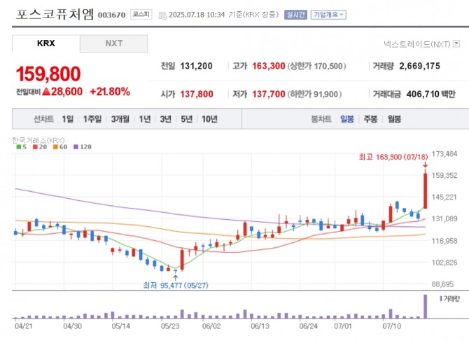Screen dimensions: 469x341
Task: Click the 05/23 date axis label
Action: (x=170, y=326)
